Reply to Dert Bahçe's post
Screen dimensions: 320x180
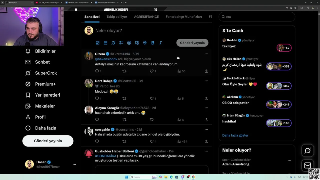pos(97,98)
